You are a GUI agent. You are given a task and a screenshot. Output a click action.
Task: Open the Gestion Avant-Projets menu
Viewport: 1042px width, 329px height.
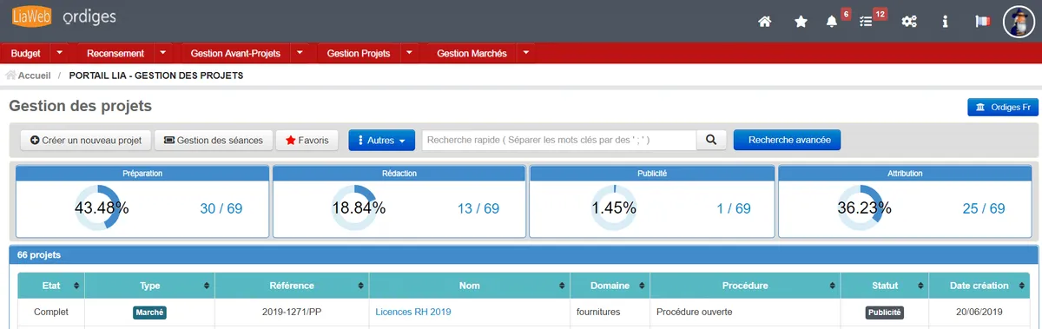[x=235, y=53]
